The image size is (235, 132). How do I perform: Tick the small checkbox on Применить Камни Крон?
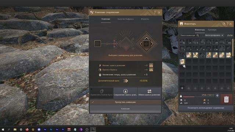[91, 89]
